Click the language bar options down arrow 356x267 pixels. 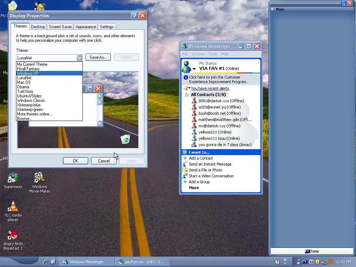pyautogui.click(x=285, y=264)
